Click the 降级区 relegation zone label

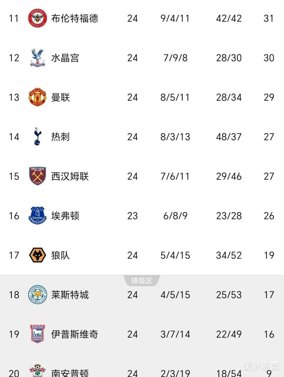point(142,281)
